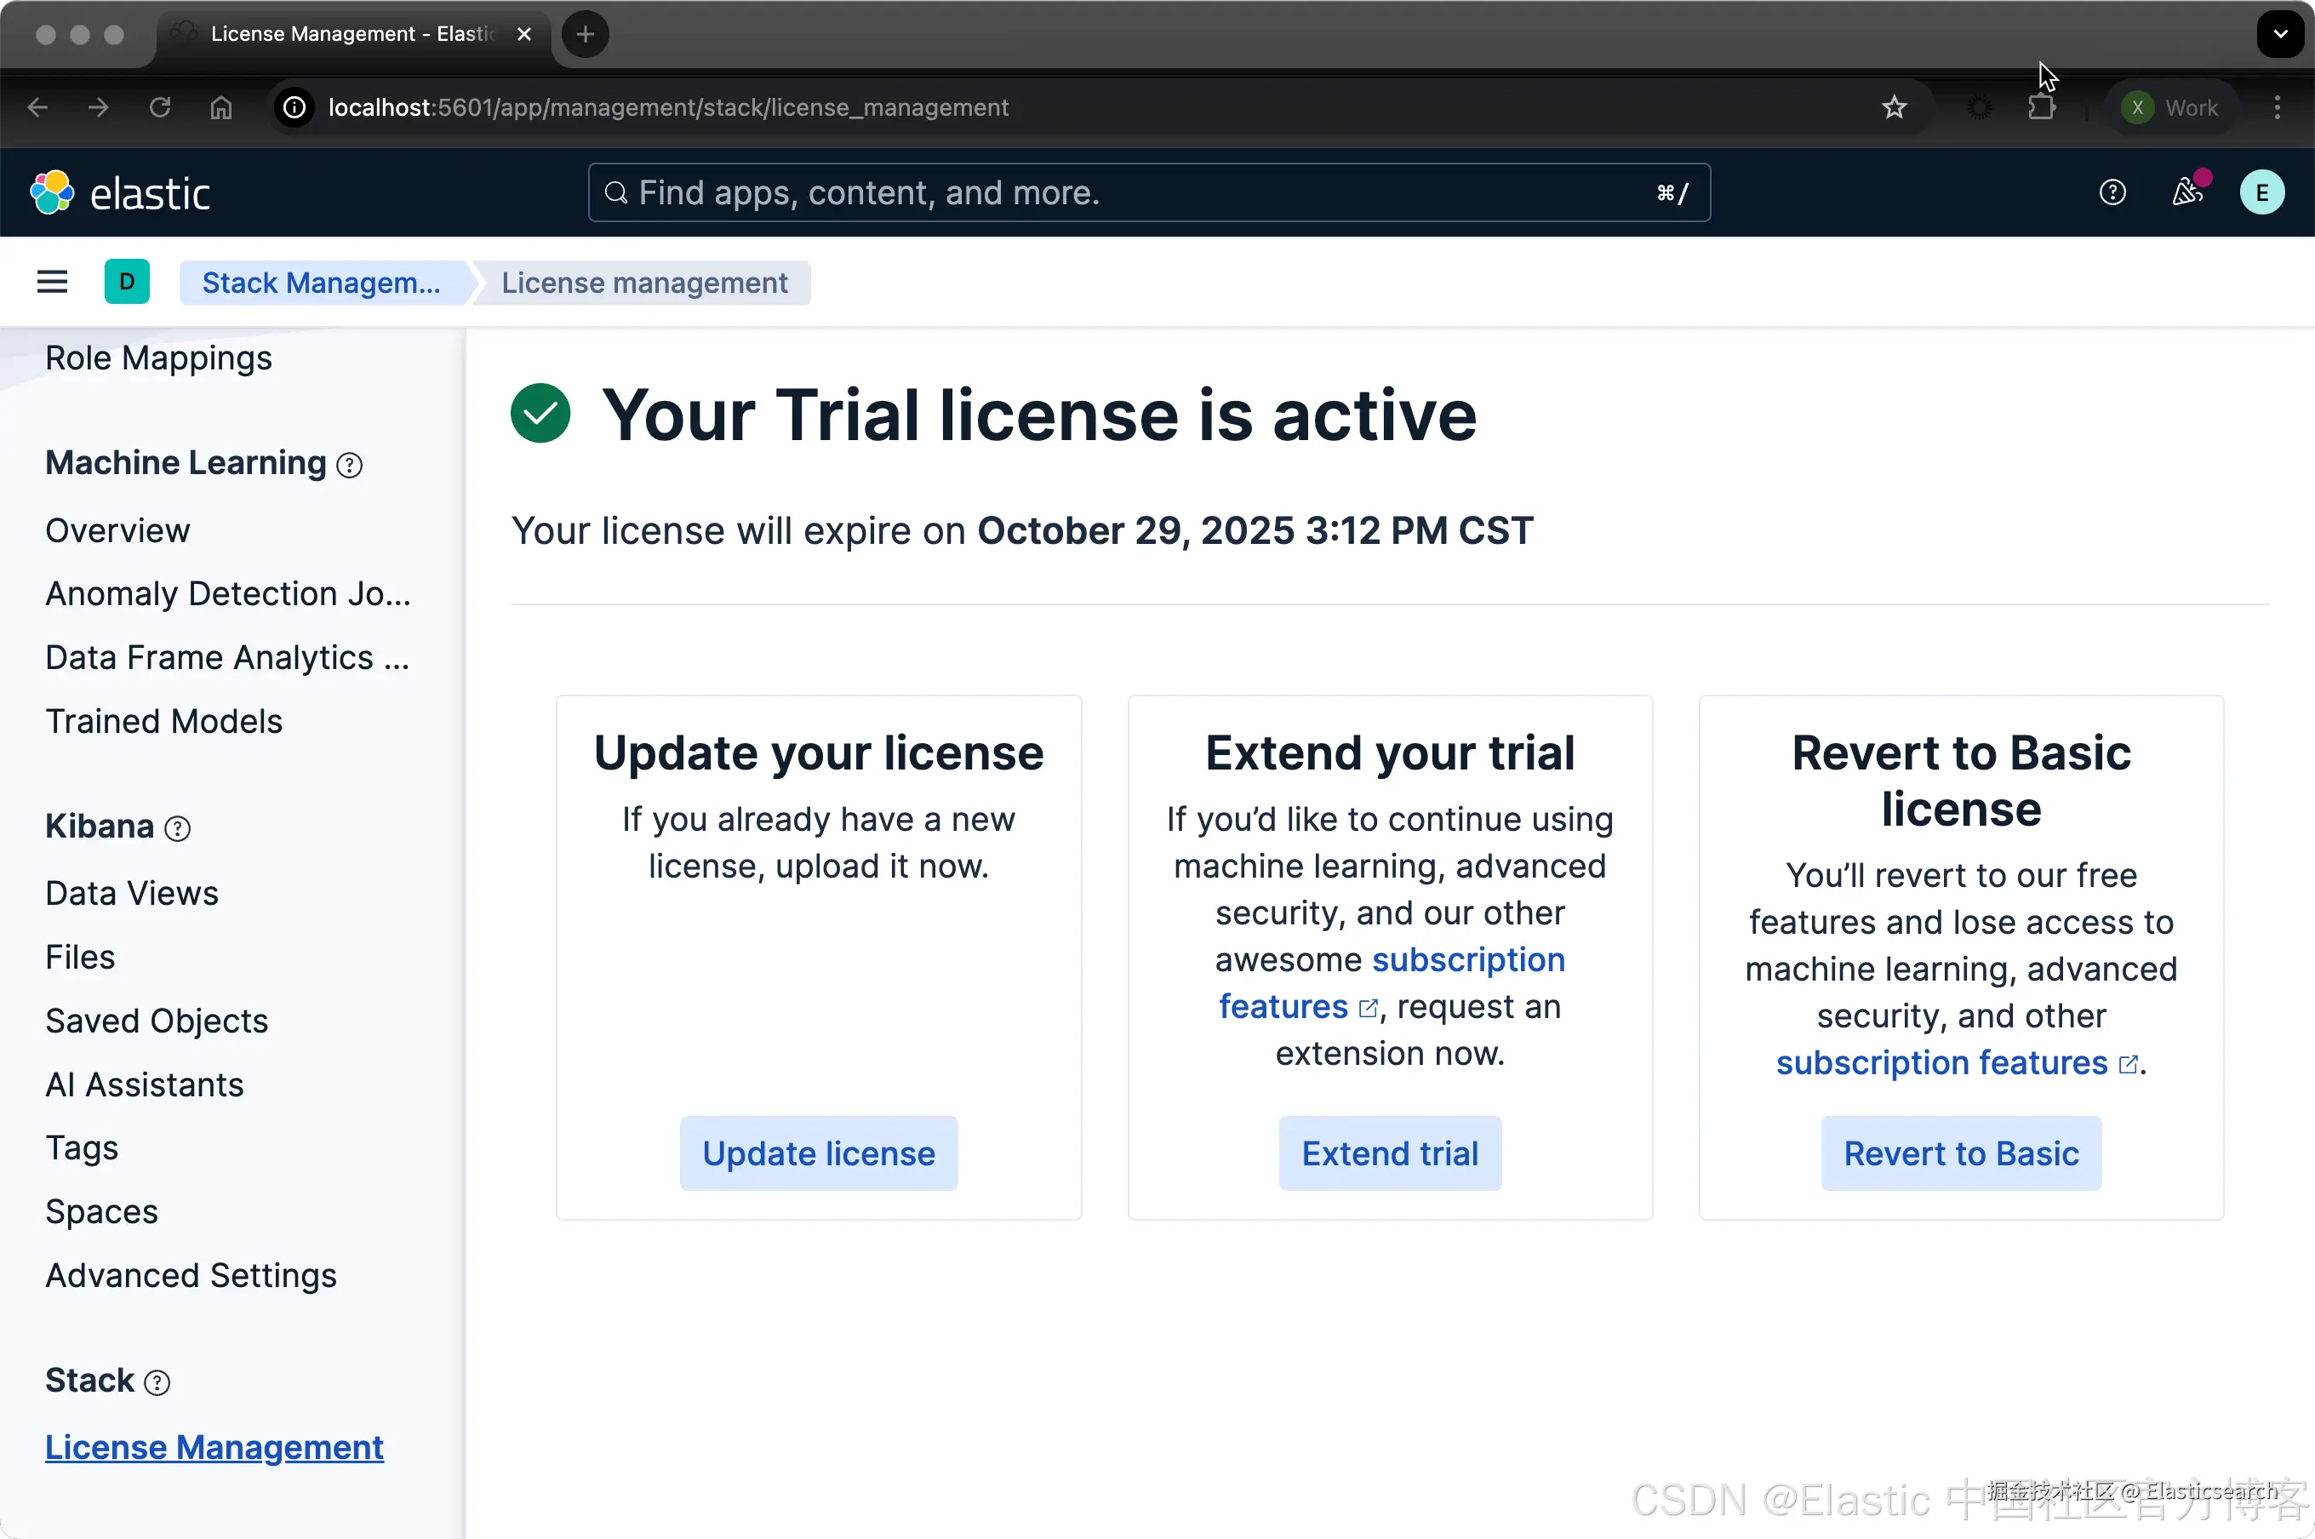Click the Update license button
Viewport: 2315px width, 1539px height.
click(820, 1153)
